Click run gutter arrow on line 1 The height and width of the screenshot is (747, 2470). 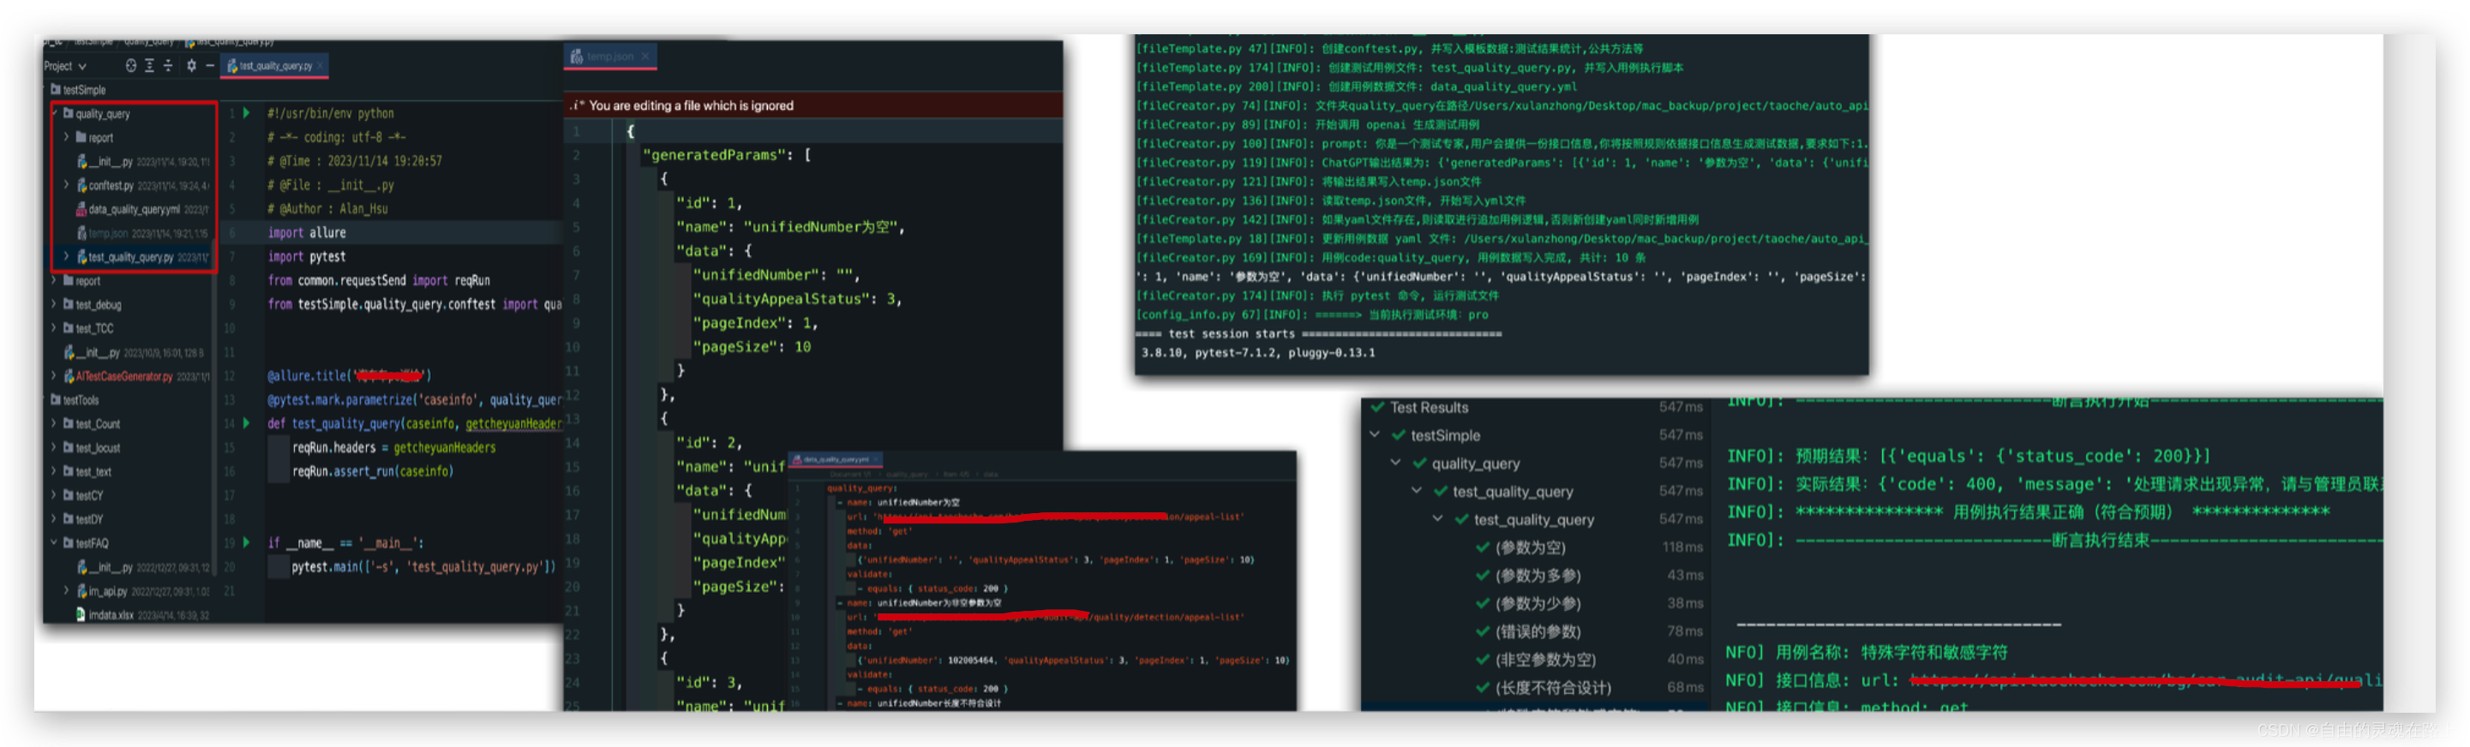(x=247, y=113)
